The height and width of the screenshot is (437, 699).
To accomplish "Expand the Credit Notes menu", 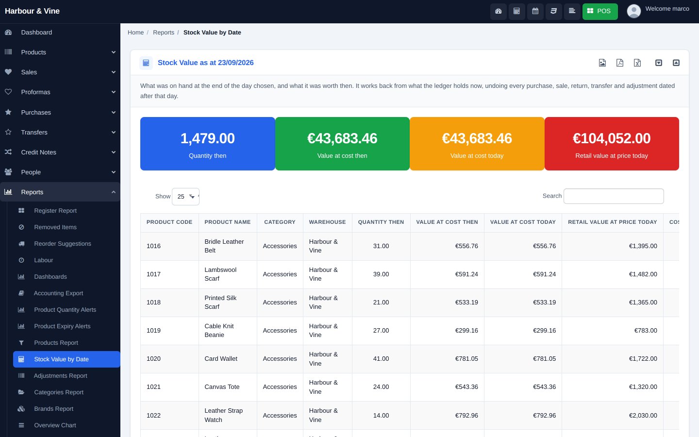I will tap(60, 152).
